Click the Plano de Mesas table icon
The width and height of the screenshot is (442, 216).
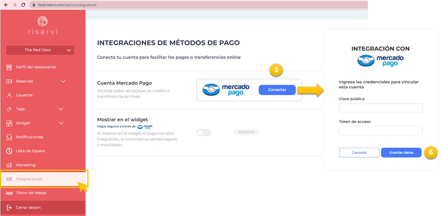(10, 193)
